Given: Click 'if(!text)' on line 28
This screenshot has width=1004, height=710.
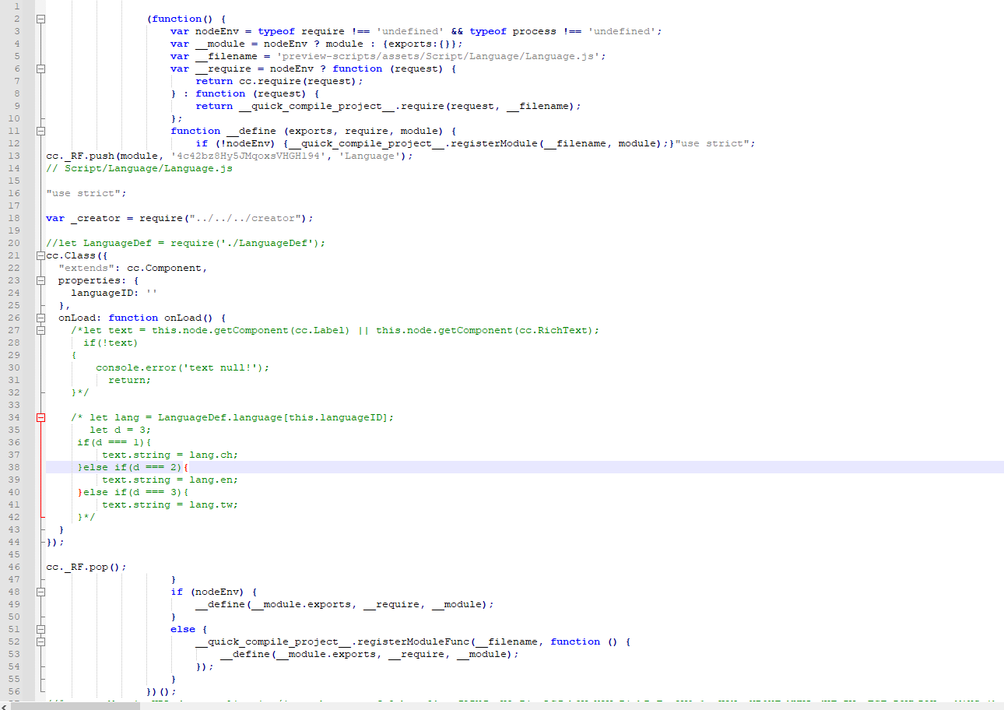Looking at the screenshot, I should click(111, 343).
